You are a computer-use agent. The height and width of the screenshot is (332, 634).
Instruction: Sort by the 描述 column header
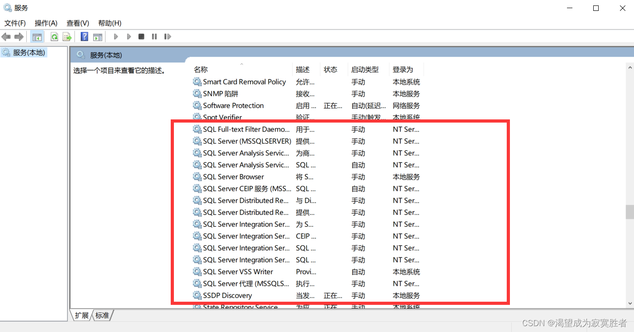pos(307,69)
